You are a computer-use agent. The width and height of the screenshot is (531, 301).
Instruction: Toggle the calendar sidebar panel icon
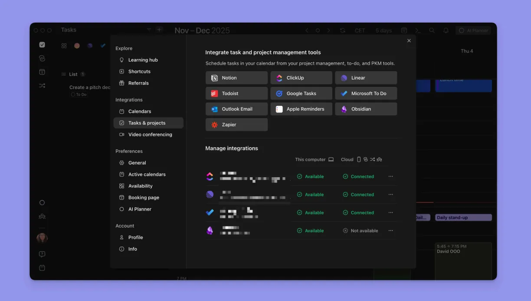coord(404,30)
